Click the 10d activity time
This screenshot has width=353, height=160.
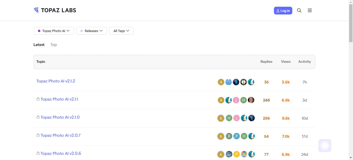(x=305, y=118)
